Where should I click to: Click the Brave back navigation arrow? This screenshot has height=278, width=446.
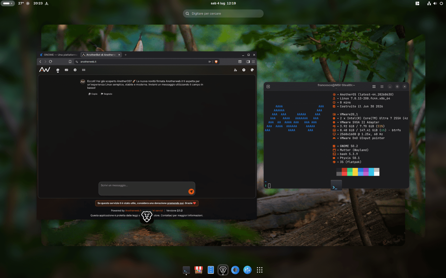pos(40,62)
